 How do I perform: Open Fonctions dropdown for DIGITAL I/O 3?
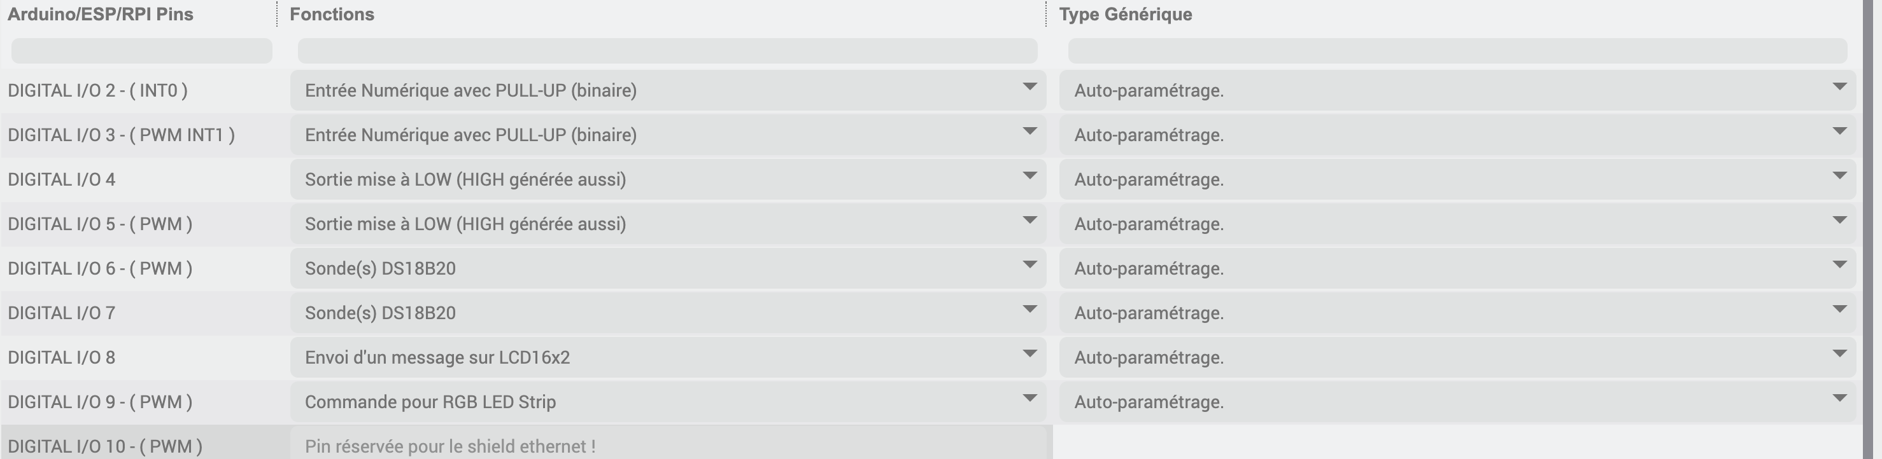667,135
